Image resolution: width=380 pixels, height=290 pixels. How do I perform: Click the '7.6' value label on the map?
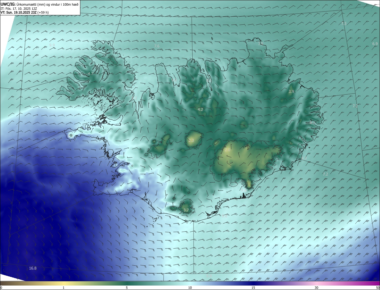coord(157,46)
